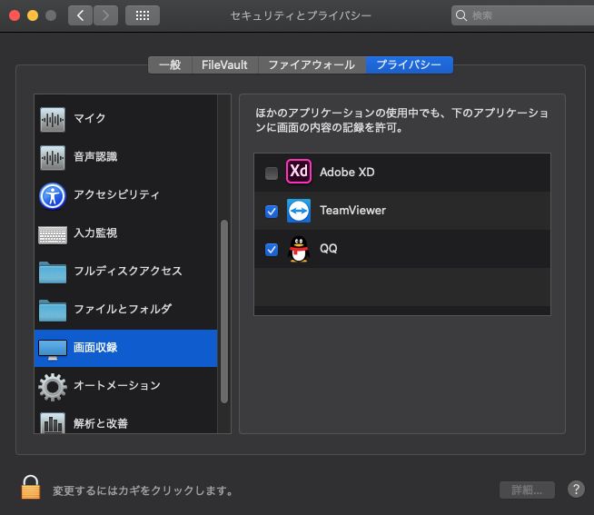The image size is (594, 515).
Task: Click the TeamViewer app icon
Action: [x=299, y=211]
